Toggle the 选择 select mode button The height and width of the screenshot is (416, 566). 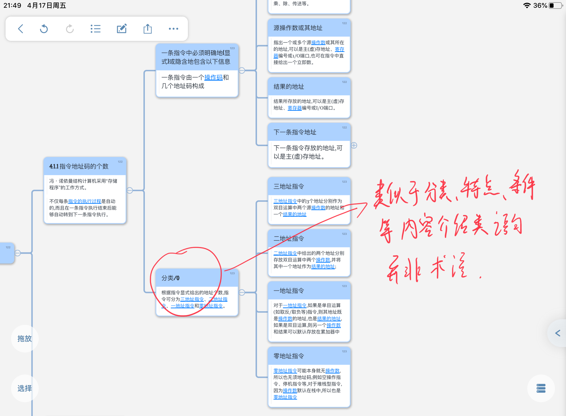tap(25, 388)
